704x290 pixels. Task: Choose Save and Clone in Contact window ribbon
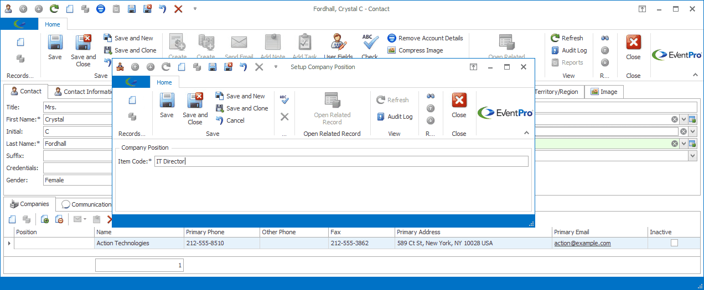tap(130, 50)
